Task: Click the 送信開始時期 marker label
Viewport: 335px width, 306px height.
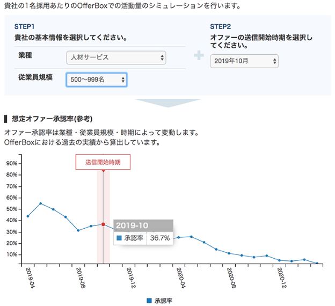Action: [x=103, y=162]
